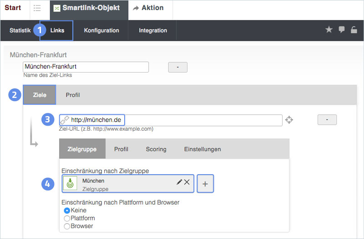Open the Statistik tab
The width and height of the screenshot is (364, 239).
pyautogui.click(x=20, y=30)
